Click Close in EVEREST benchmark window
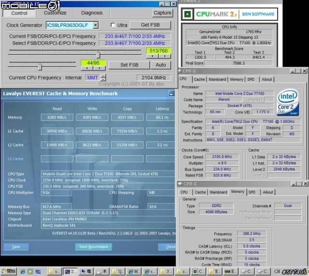The height and width of the screenshot is (276, 309). (x=167, y=247)
